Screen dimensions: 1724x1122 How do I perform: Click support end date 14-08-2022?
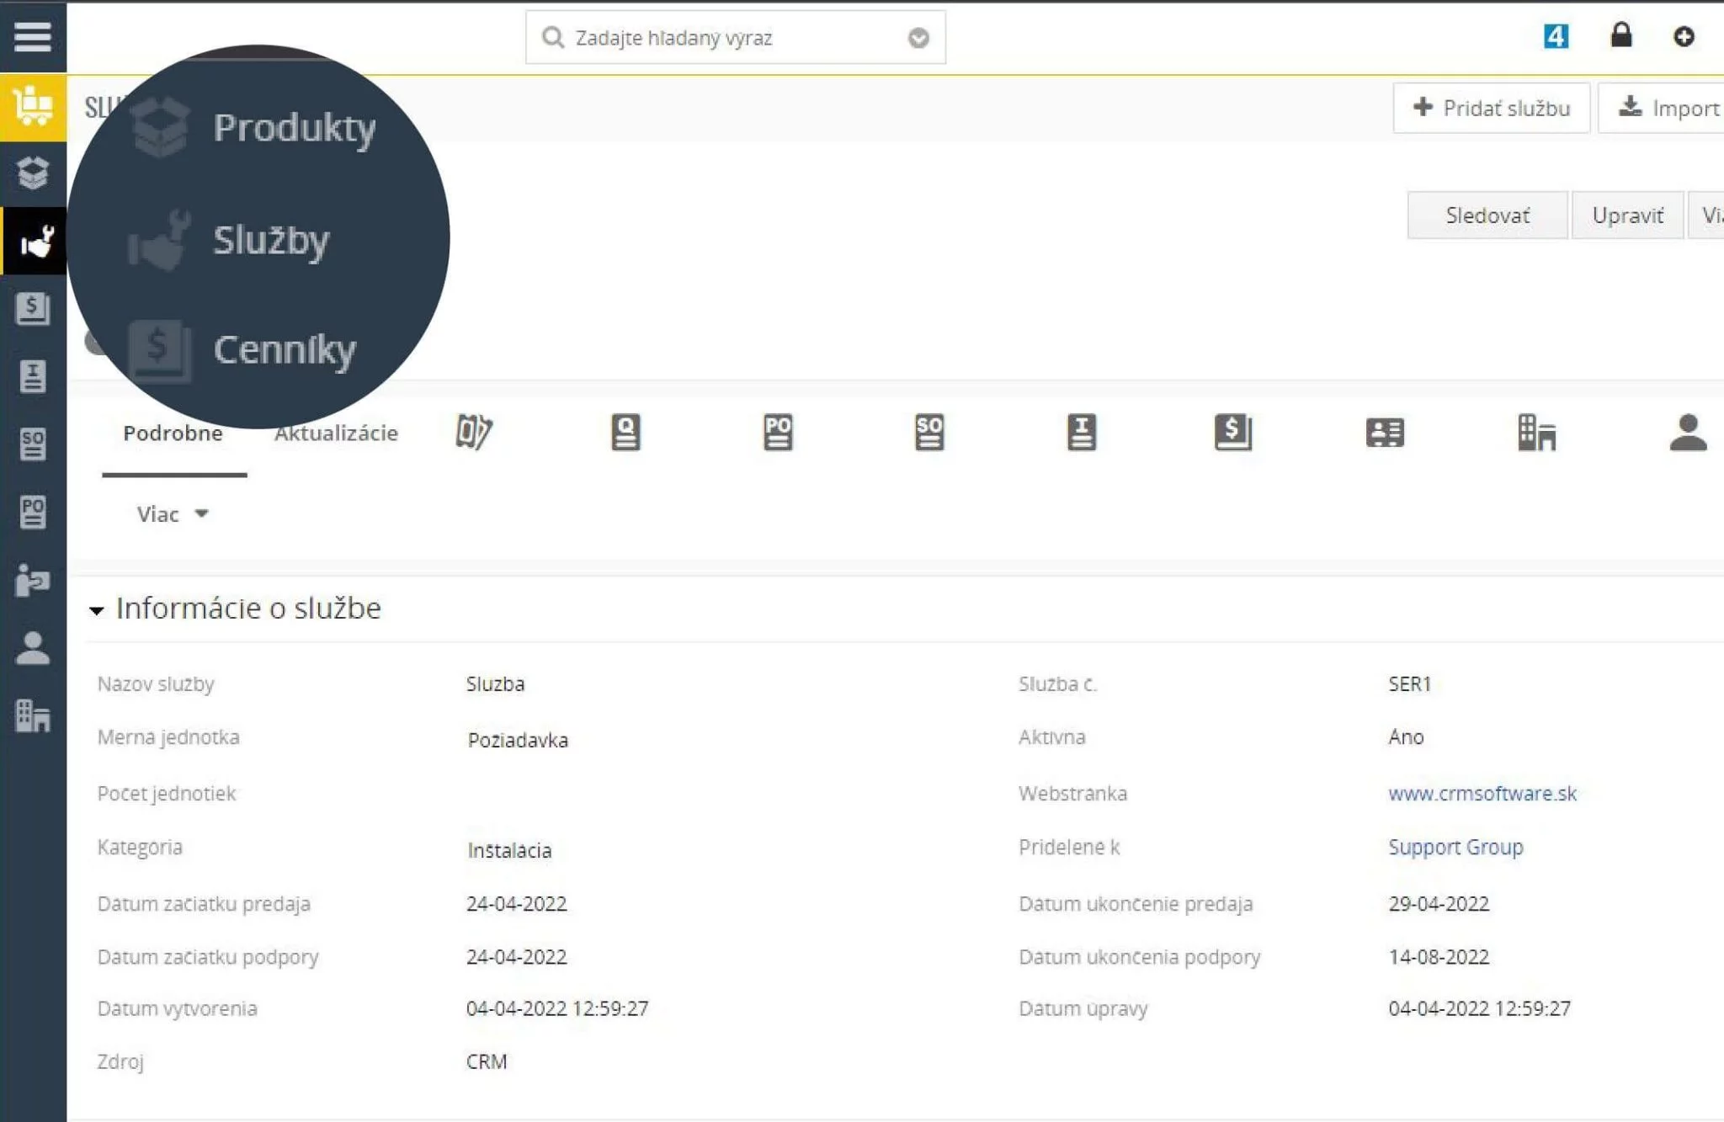[1439, 956]
